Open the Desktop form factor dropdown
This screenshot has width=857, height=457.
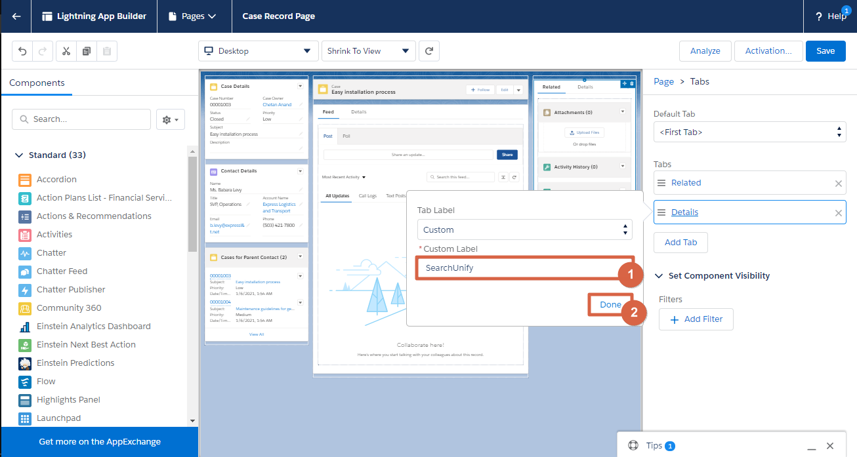tap(258, 51)
